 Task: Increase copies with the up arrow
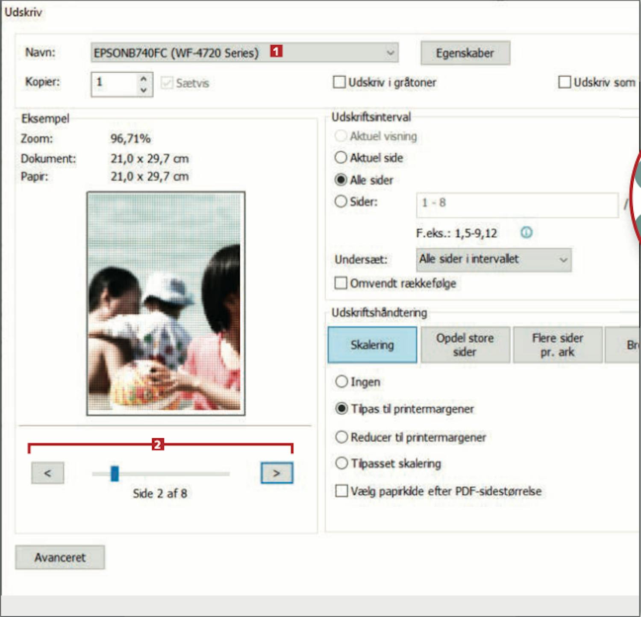point(144,79)
